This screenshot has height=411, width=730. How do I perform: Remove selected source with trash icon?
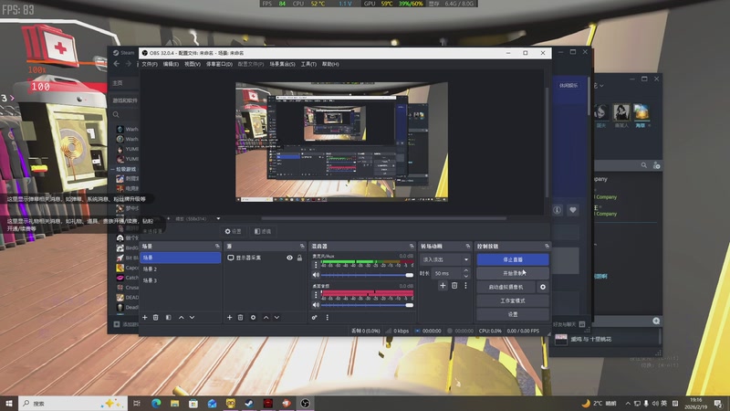pos(241,317)
